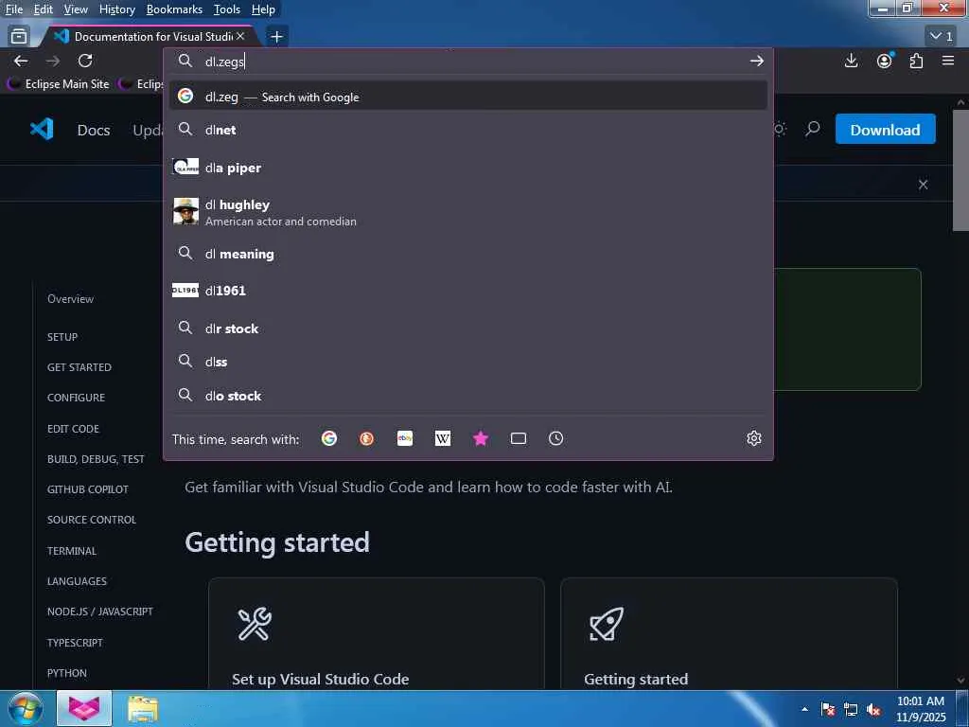Expand the GET STARTED sidebar section
This screenshot has width=969, height=727.
click(79, 367)
